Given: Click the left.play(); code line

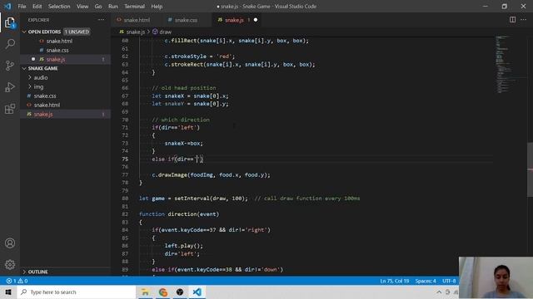Looking at the screenshot, I should click(183, 246).
